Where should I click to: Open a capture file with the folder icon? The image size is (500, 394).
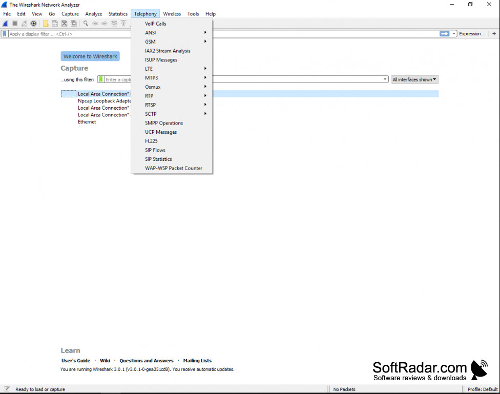point(46,23)
